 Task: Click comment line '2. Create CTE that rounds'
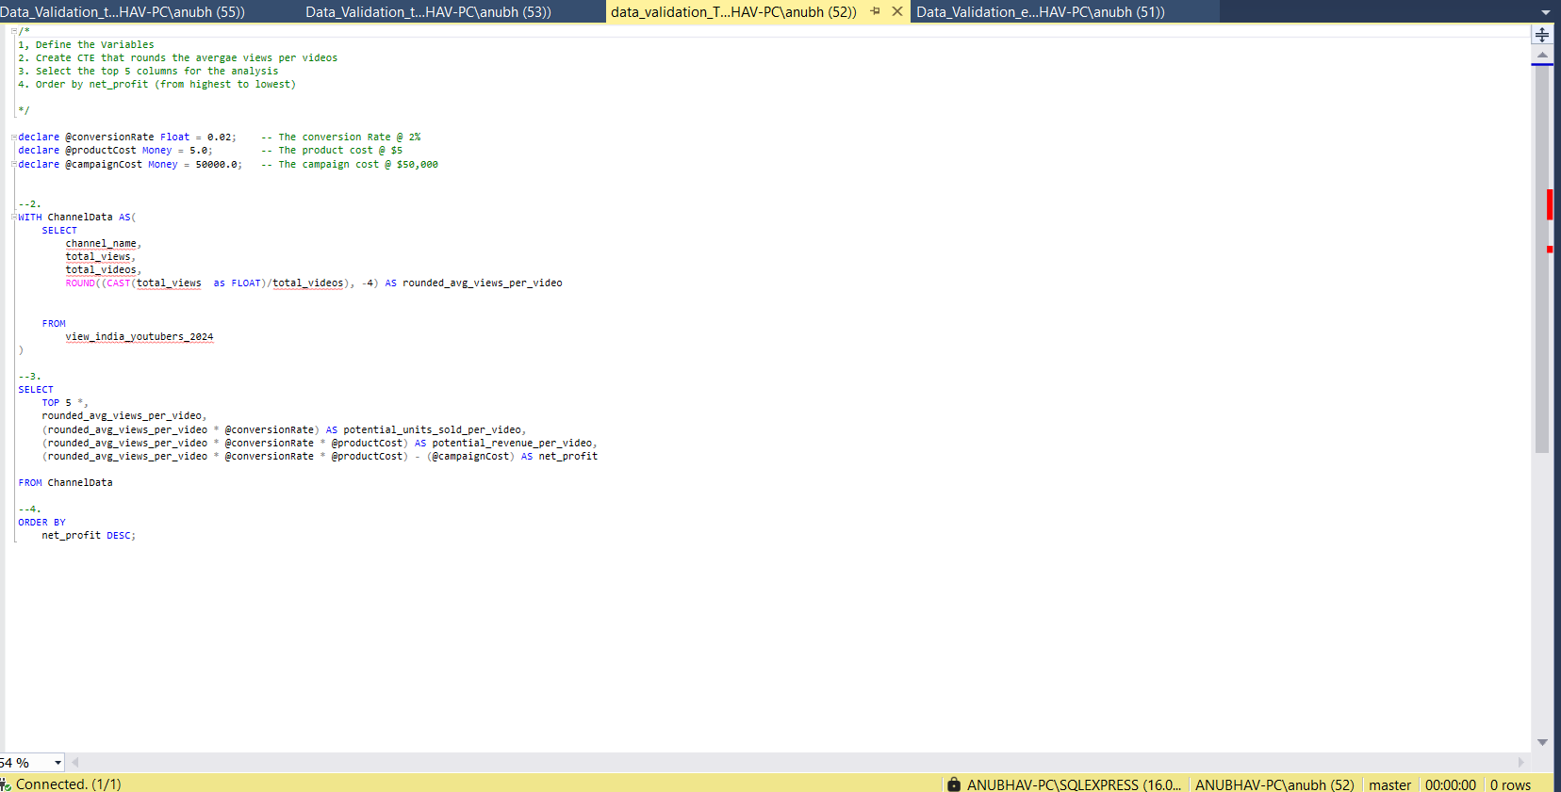pyautogui.click(x=177, y=57)
